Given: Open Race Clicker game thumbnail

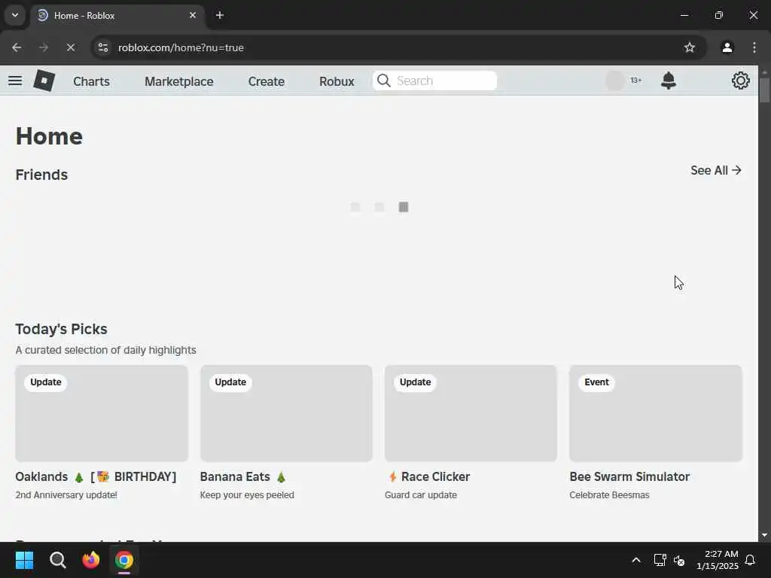Looking at the screenshot, I should (x=471, y=413).
